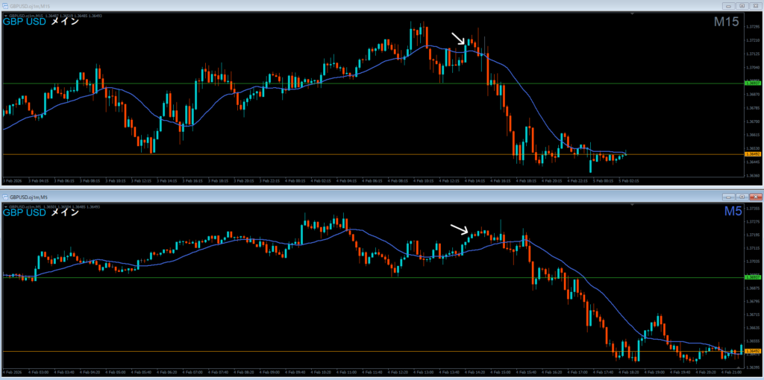The width and height of the screenshot is (764, 380).
Task: Click the gray chart shift marker atop the M5 chart
Action: (632, 206)
